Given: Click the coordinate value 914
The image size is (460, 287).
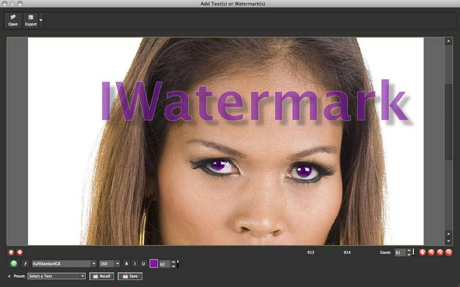Looking at the screenshot, I should tap(347, 252).
